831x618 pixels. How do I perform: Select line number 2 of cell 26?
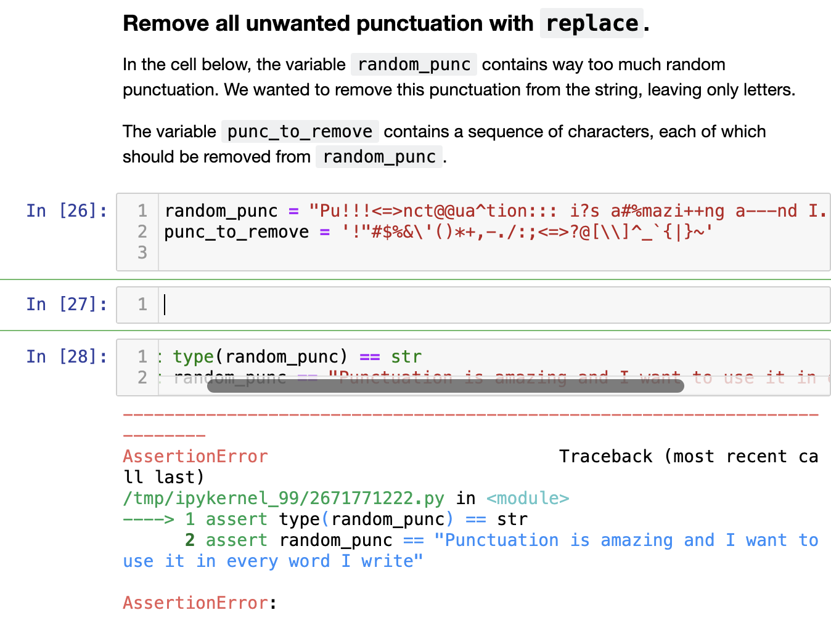[142, 231]
